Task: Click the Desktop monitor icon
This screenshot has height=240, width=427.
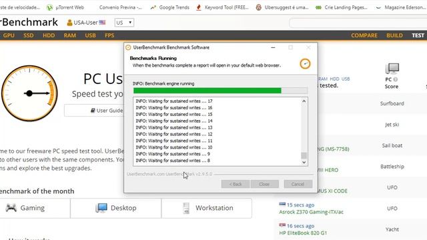Action: pyautogui.click(x=101, y=208)
